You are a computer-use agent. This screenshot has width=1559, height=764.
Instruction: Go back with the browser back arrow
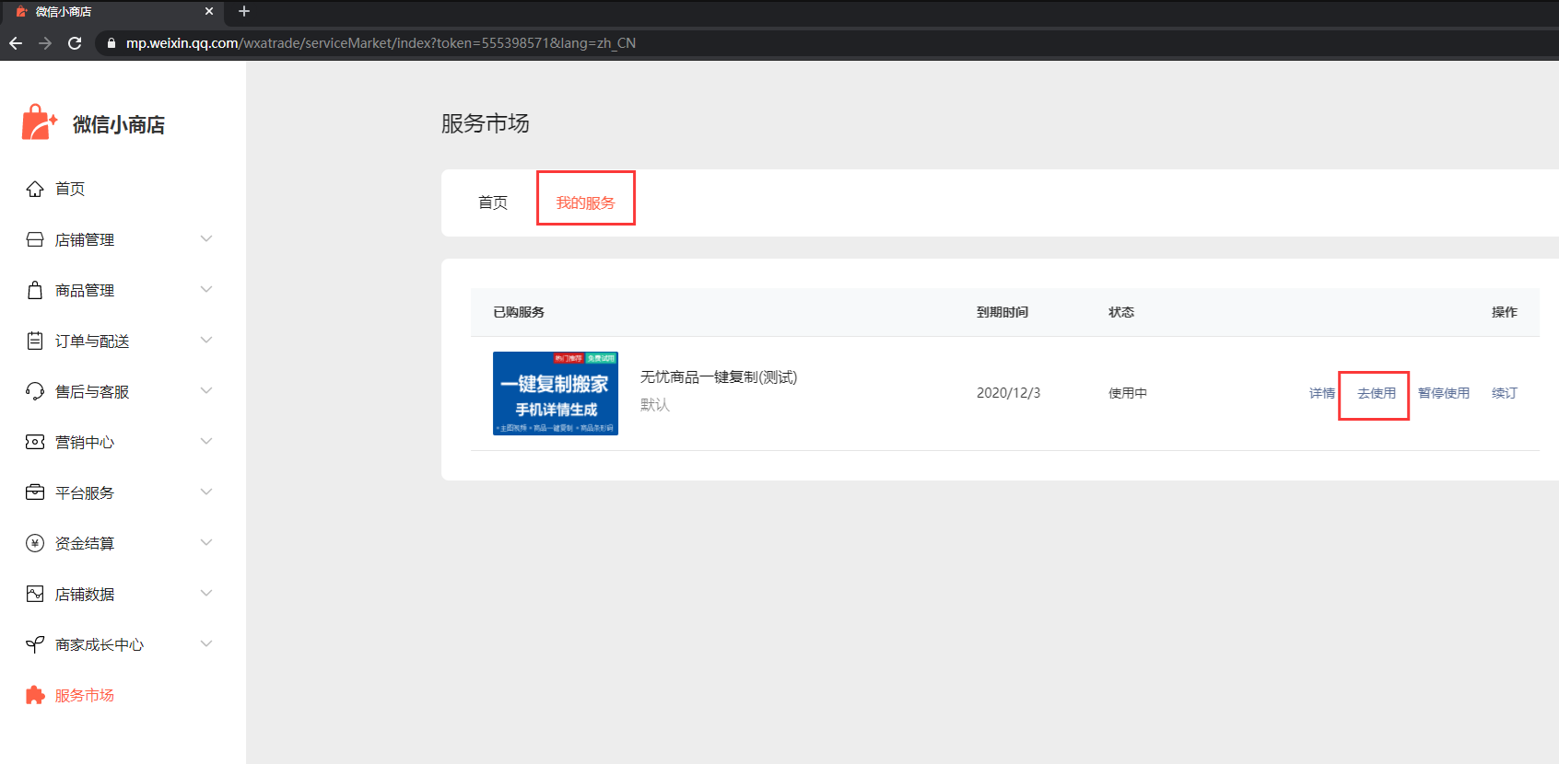(16, 43)
